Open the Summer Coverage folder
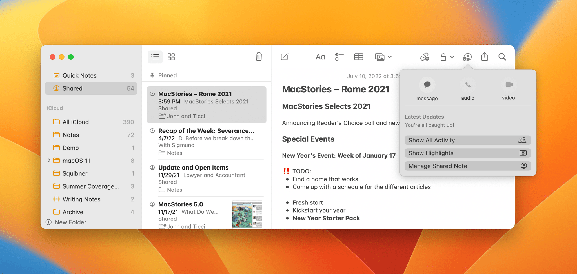 [x=91, y=186]
